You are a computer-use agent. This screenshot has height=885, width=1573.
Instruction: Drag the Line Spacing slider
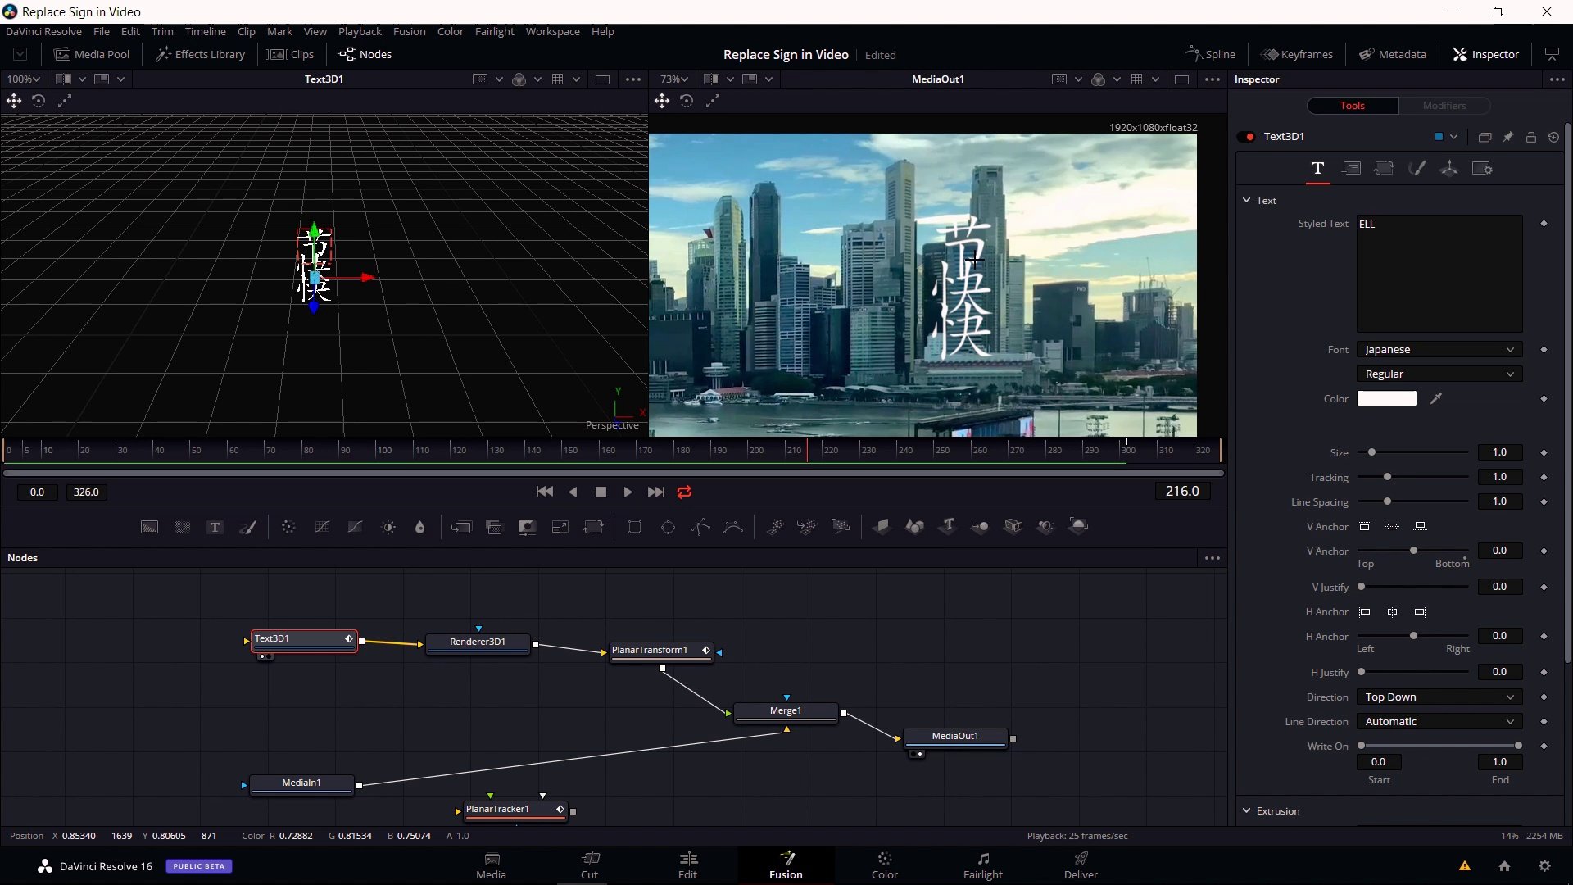(1387, 501)
